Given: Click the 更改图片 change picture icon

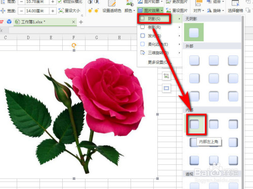Looking at the screenshot, I should tap(168, 2).
